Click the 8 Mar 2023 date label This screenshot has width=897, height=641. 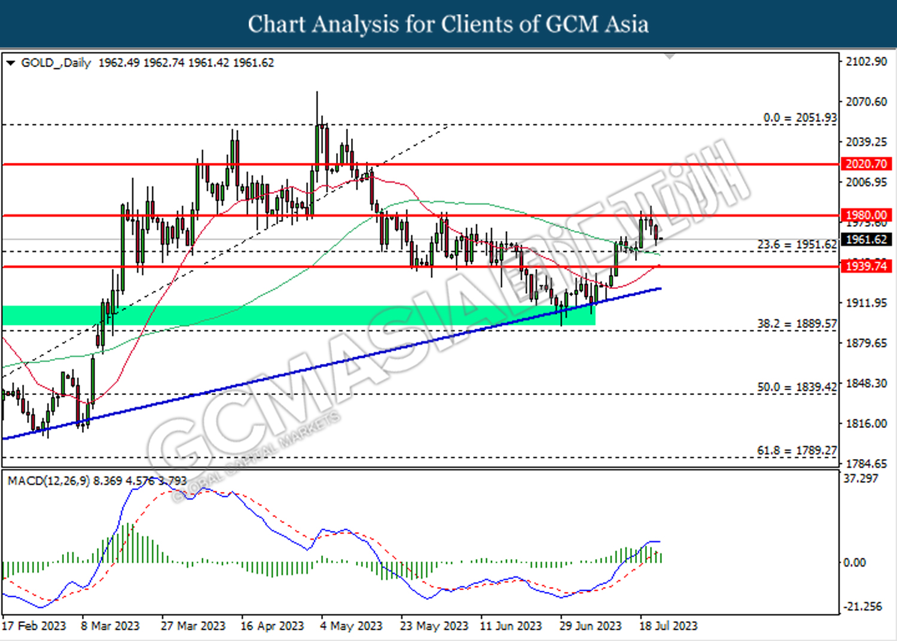point(110,626)
